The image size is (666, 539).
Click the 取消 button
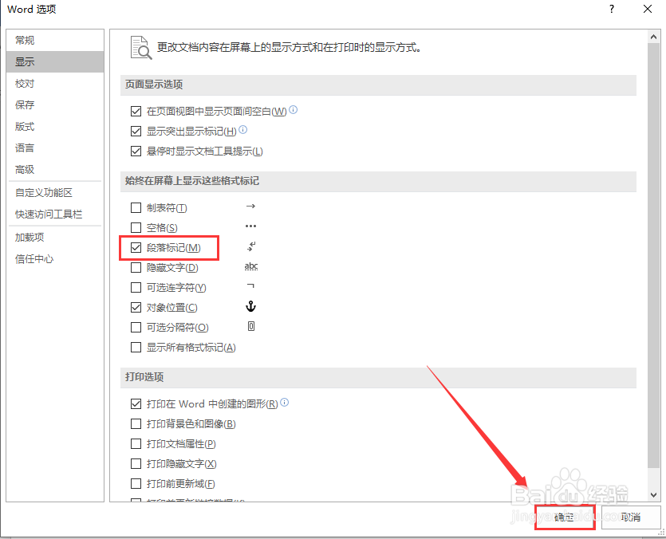(630, 517)
